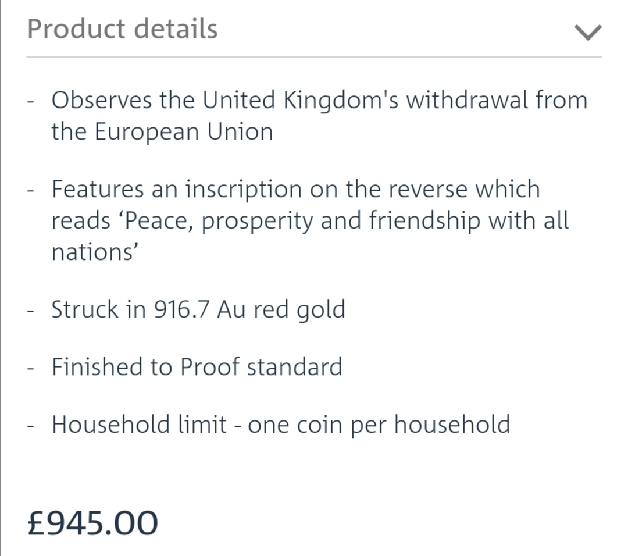This screenshot has height=556, width=628.
Task: Click the 'Peace, prosperity and friendship' line
Action: point(310,221)
